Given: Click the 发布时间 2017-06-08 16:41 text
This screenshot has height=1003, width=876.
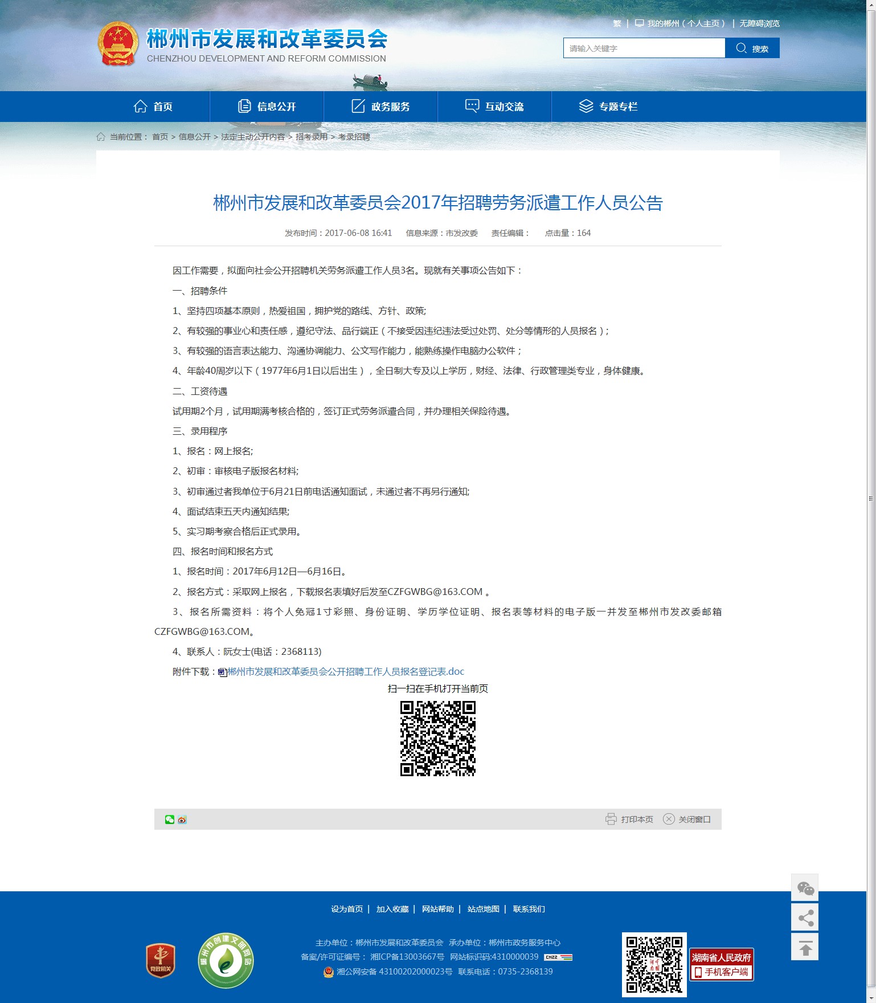Looking at the screenshot, I should coord(338,233).
